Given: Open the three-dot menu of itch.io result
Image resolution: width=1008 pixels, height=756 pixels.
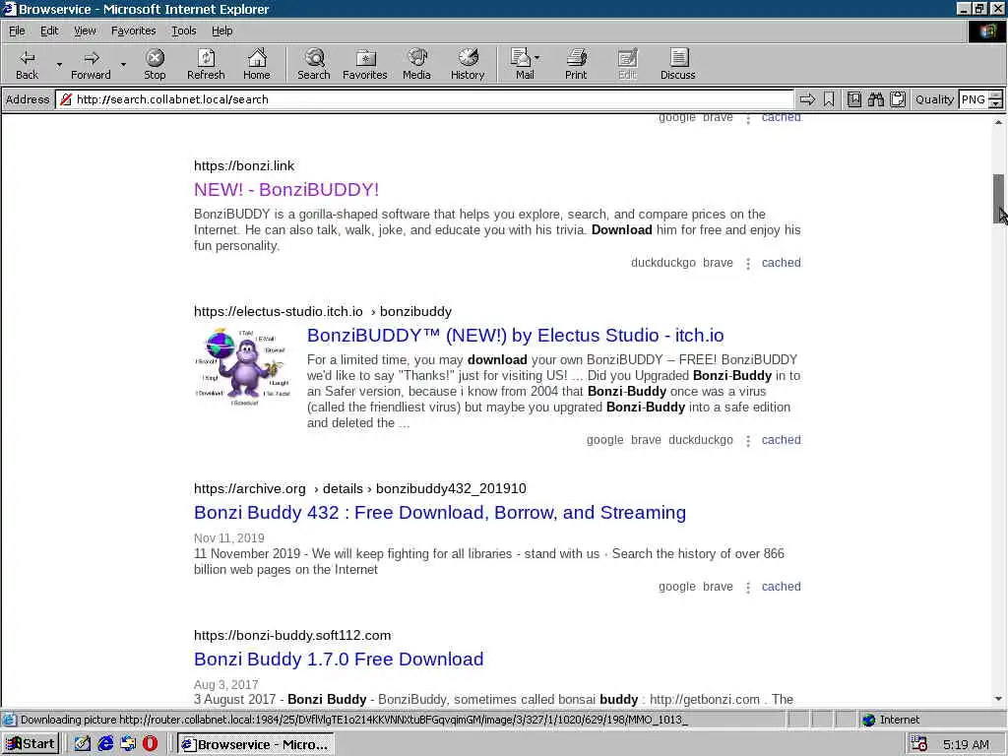Looking at the screenshot, I should tap(748, 441).
